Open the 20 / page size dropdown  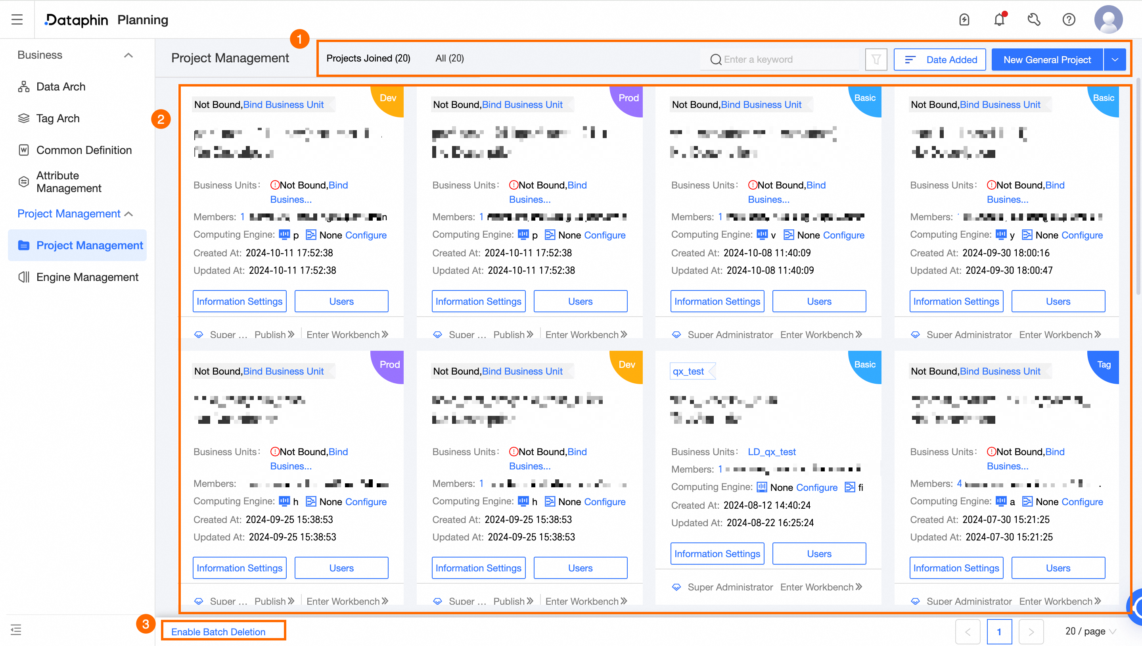click(1090, 631)
